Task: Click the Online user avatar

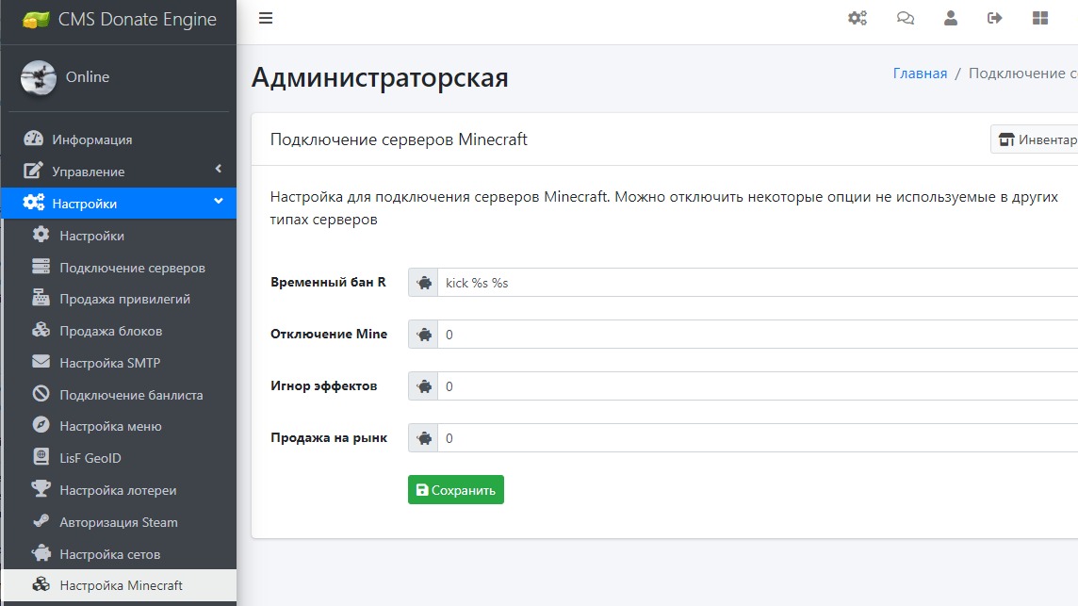Action: tap(39, 77)
